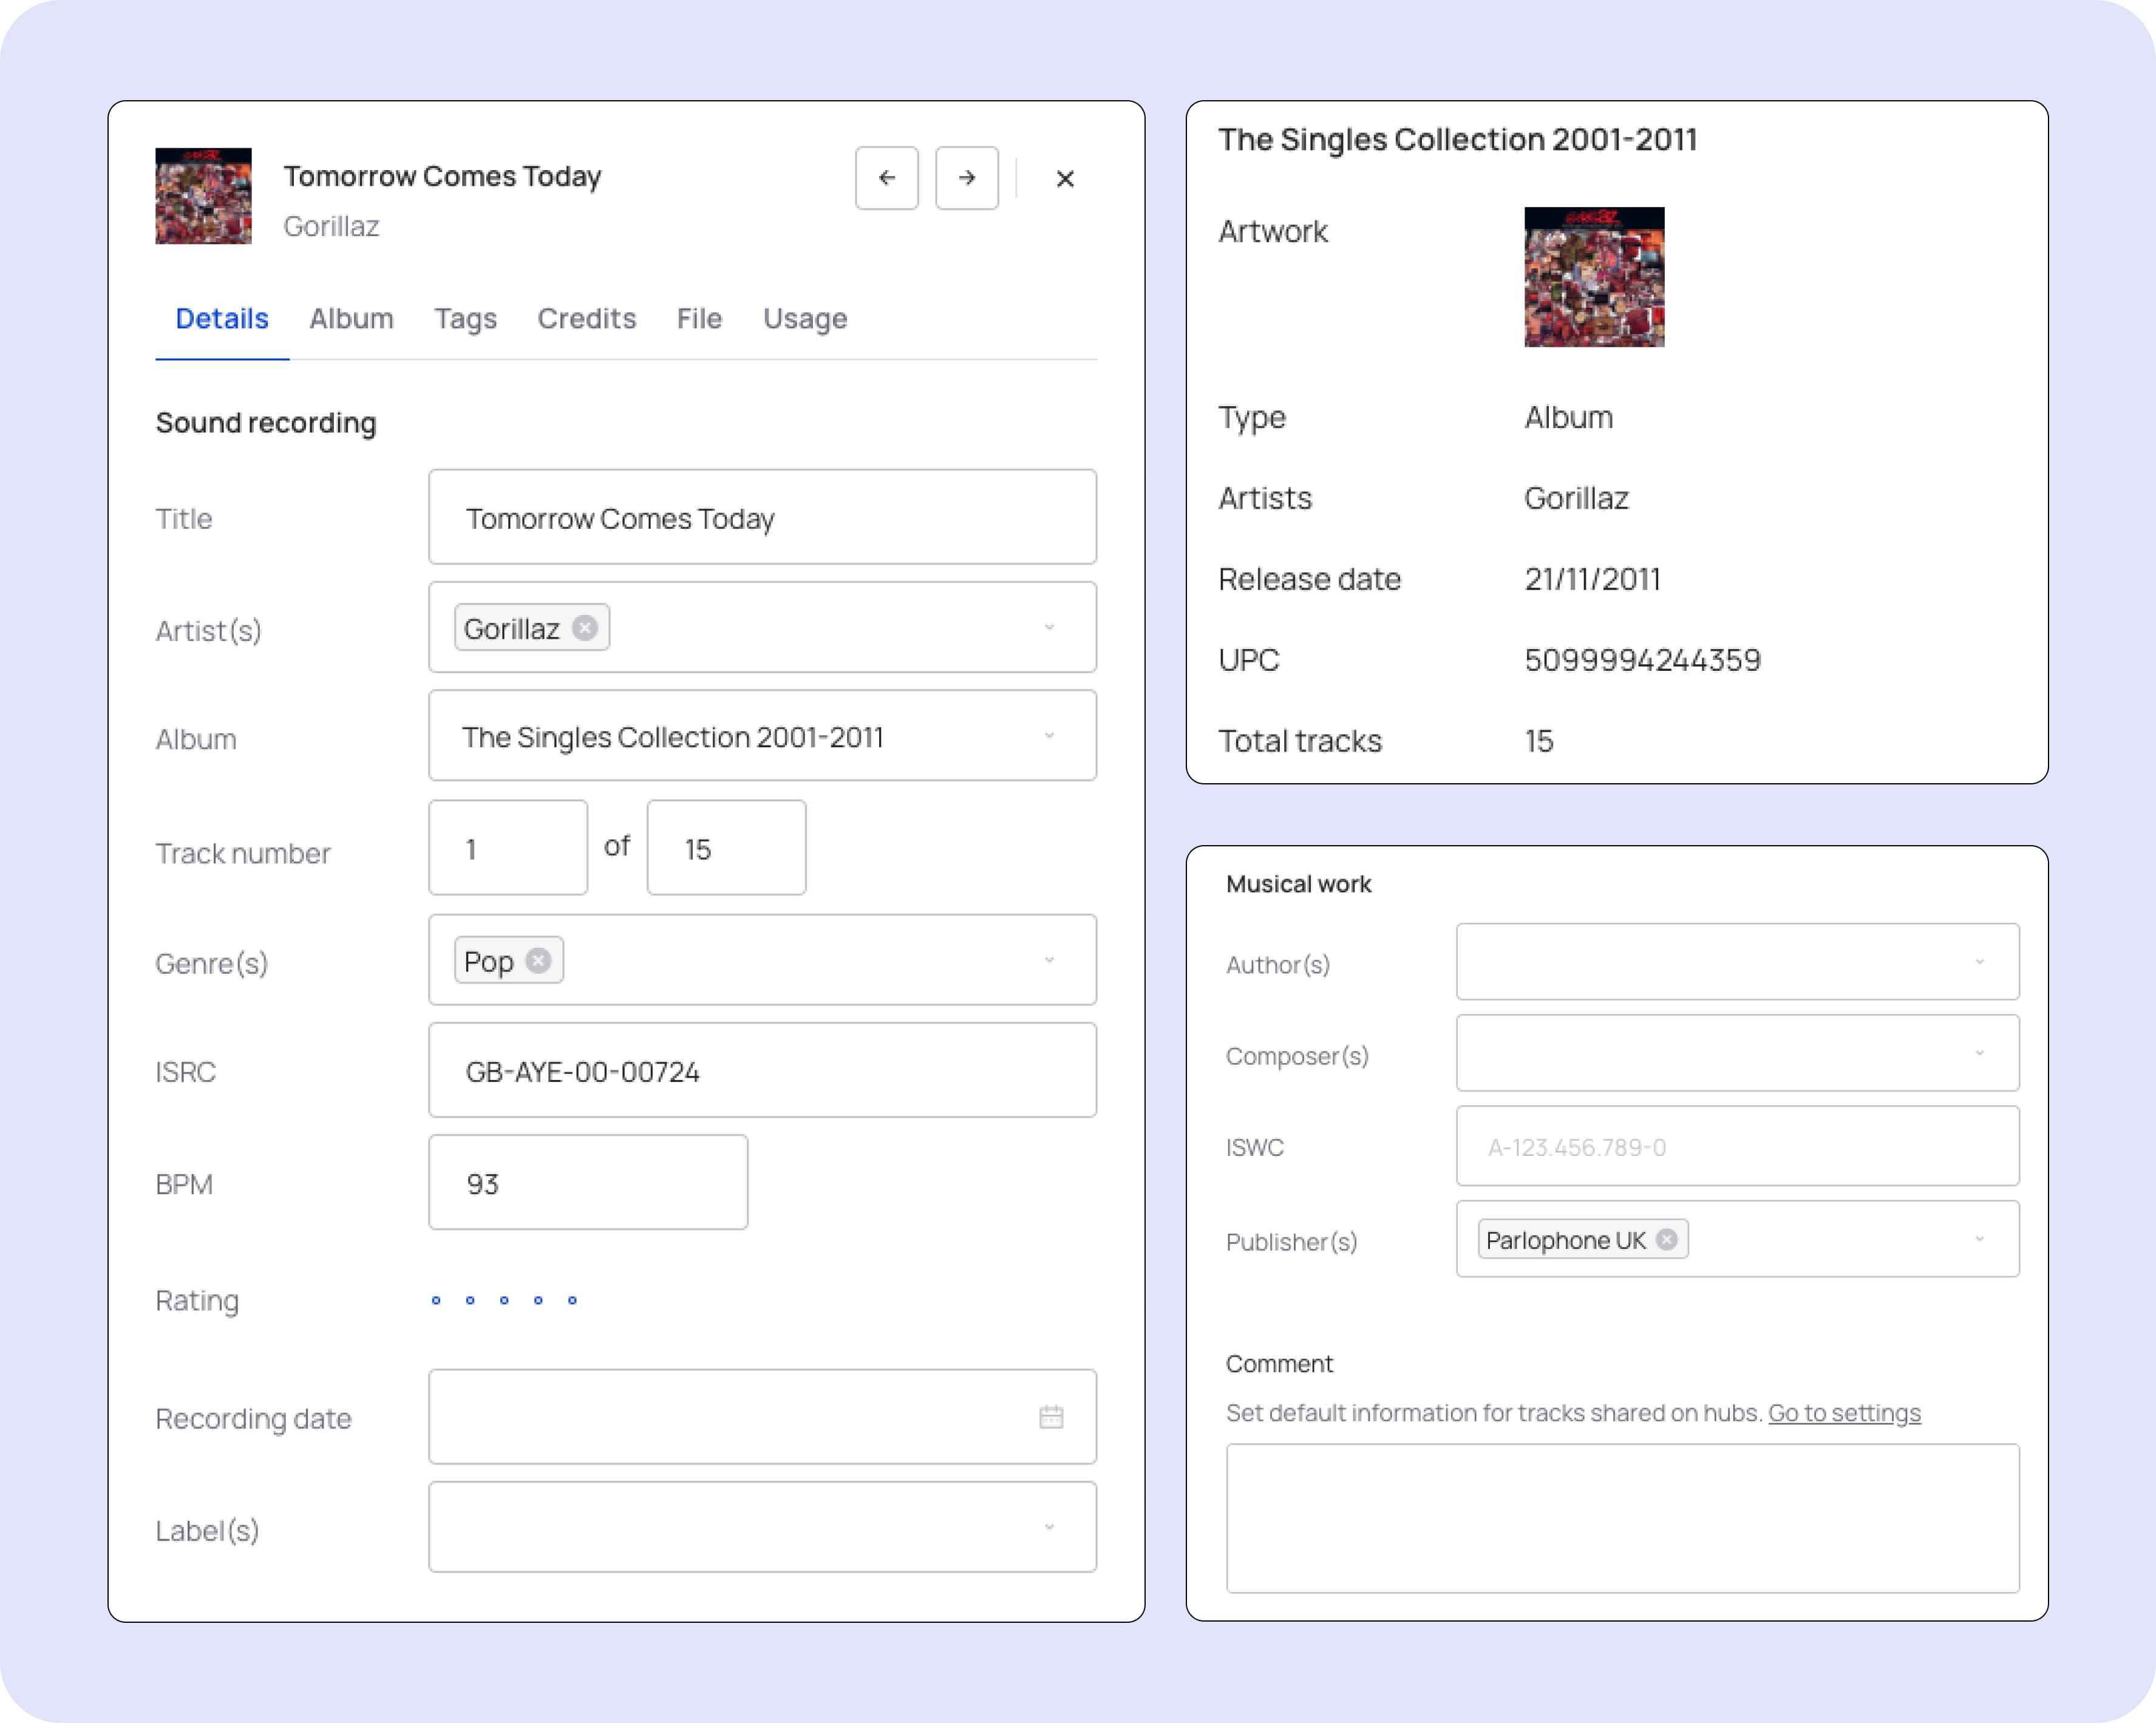This screenshot has width=2156, height=1723.
Task: Click inside the ISWC input field
Action: (x=1738, y=1146)
